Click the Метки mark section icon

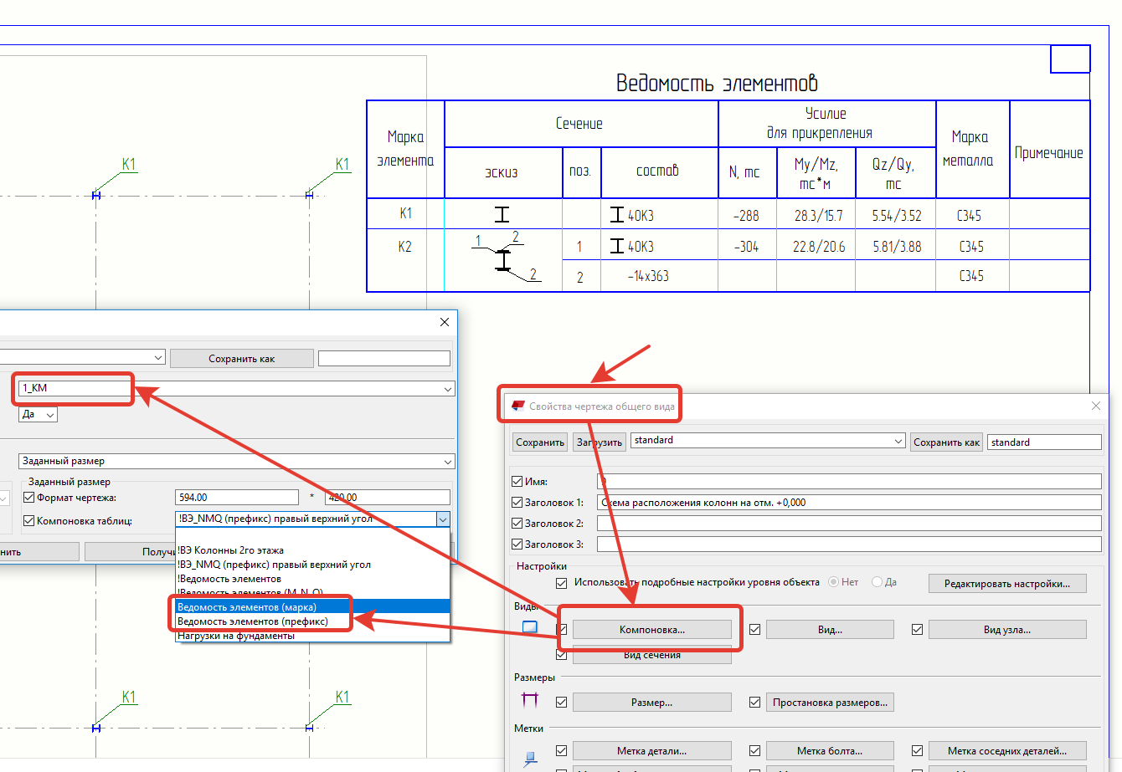529,758
